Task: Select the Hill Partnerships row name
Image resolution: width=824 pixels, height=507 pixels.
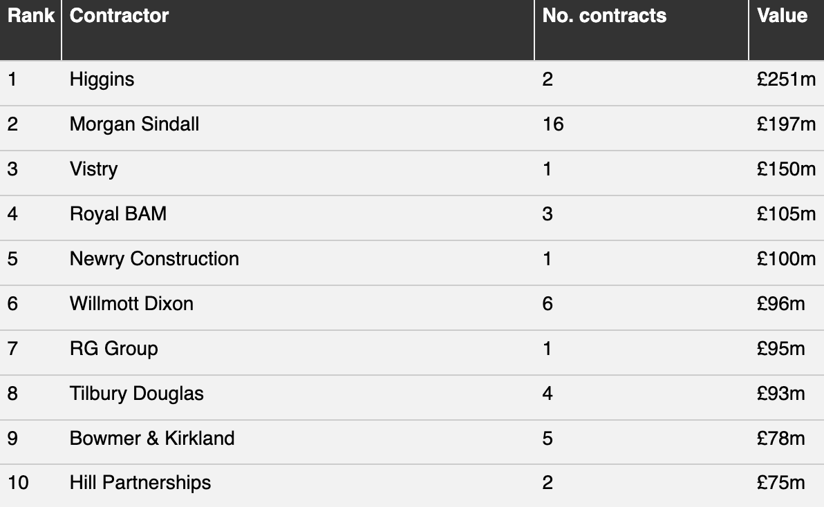Action: (x=140, y=483)
